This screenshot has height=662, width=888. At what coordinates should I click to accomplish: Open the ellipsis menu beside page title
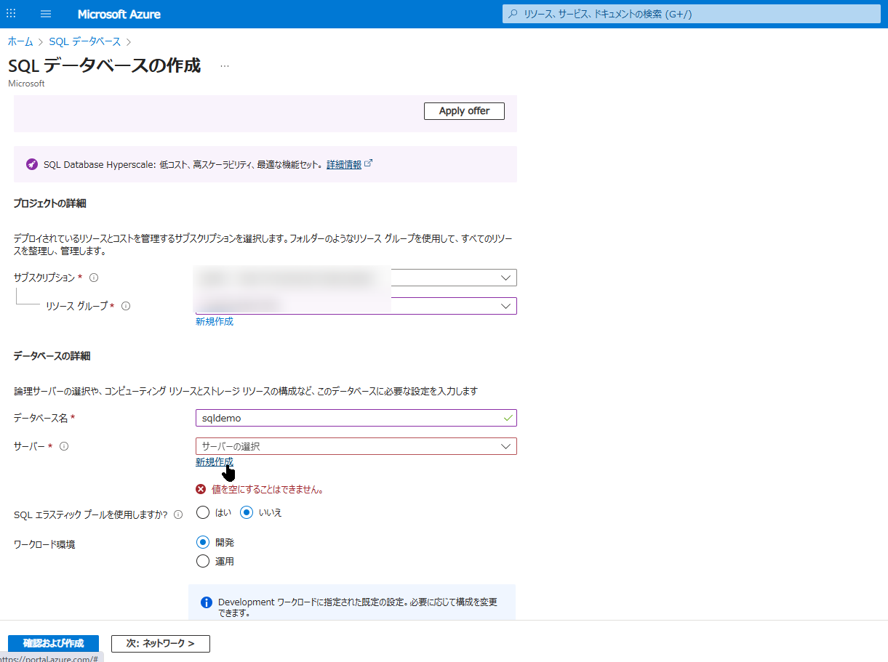[x=225, y=66]
